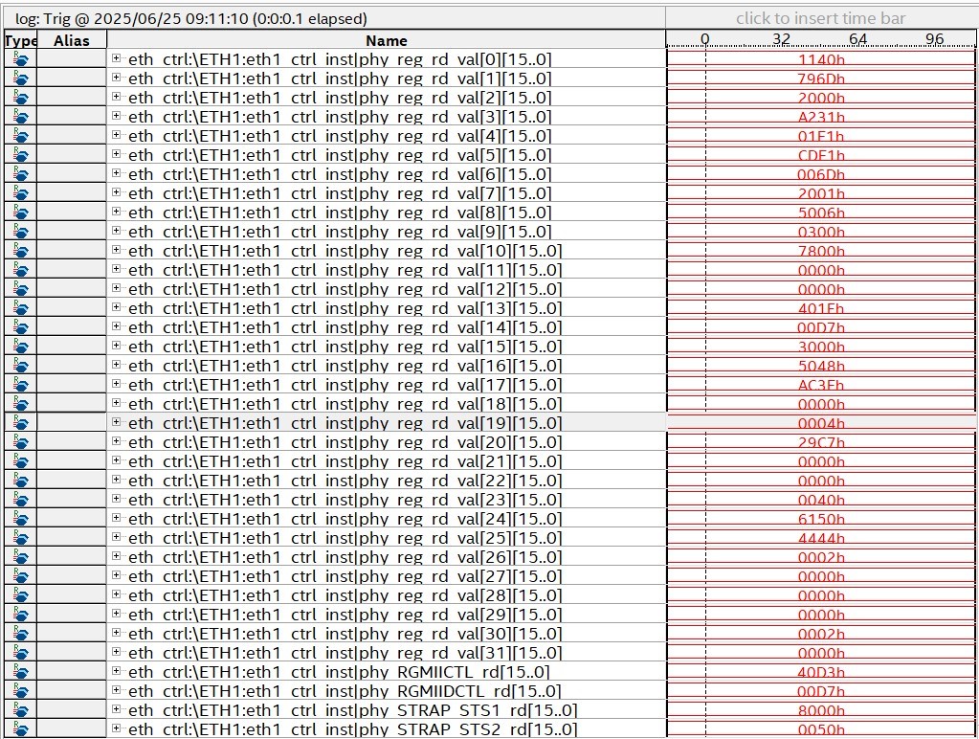Expand the phy_reg_rd_val[0] bus

coord(116,58)
